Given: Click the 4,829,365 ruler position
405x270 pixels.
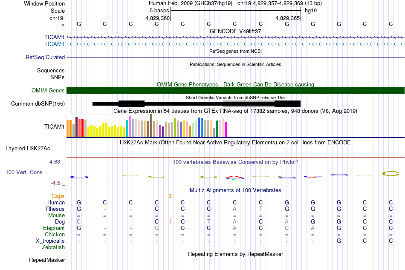Looking at the screenshot, I should [x=287, y=18].
